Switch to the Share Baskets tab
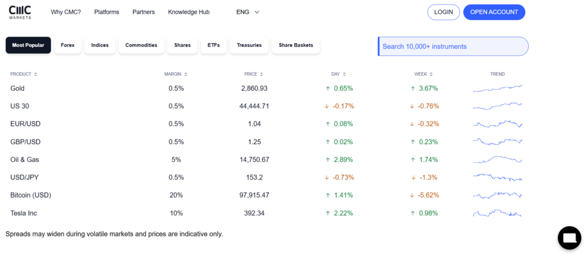The image size is (584, 254). [x=296, y=45]
